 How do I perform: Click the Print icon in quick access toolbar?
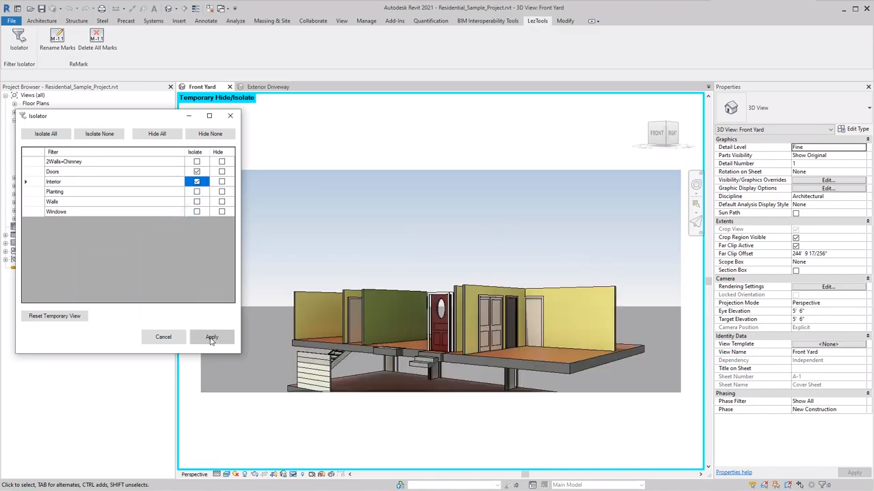pyautogui.click(x=102, y=9)
